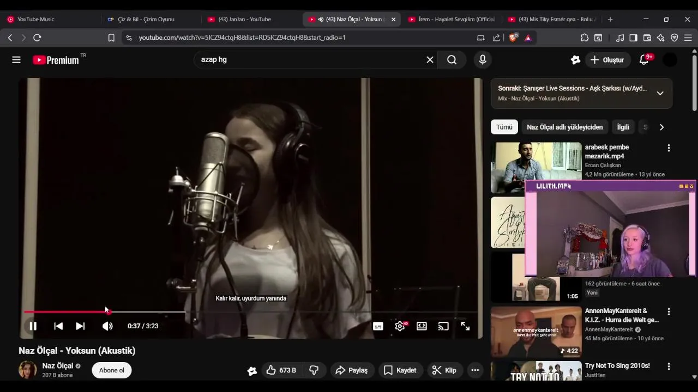Open options for AnnenMayKantereit video
Screen dimensions: 698x392
tap(669, 312)
